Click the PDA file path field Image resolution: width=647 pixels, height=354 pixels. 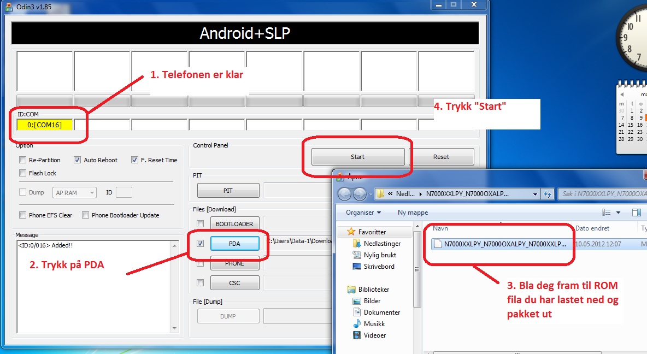[x=299, y=241]
